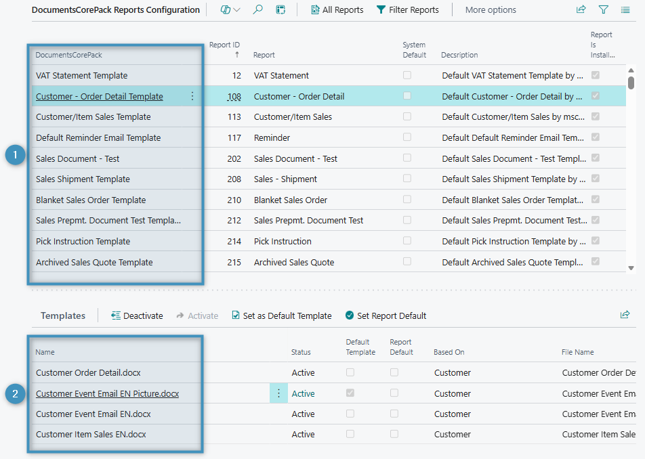Click the Report column header
Screen dimensions: 645x459
click(x=264, y=55)
